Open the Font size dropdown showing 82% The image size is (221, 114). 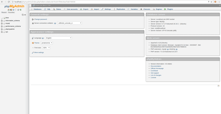(46, 48)
